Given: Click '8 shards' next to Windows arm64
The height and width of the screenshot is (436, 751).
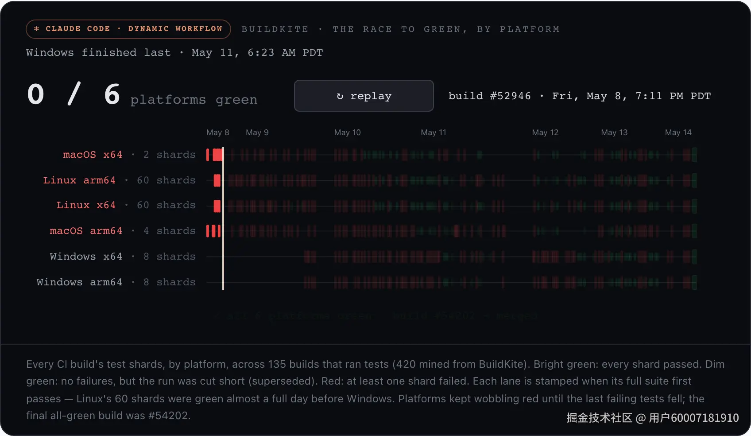Looking at the screenshot, I should pyautogui.click(x=169, y=282).
